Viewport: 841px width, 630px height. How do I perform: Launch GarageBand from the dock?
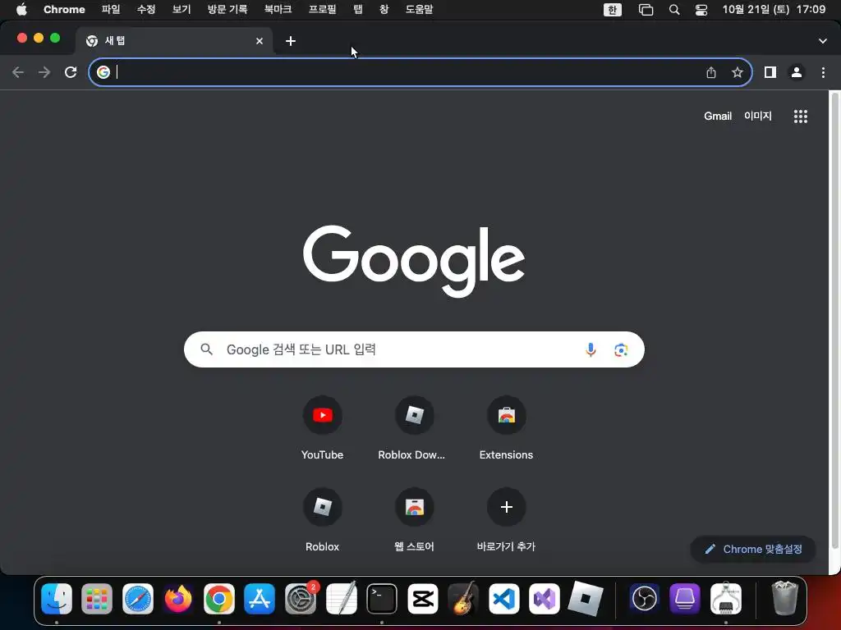(463, 597)
